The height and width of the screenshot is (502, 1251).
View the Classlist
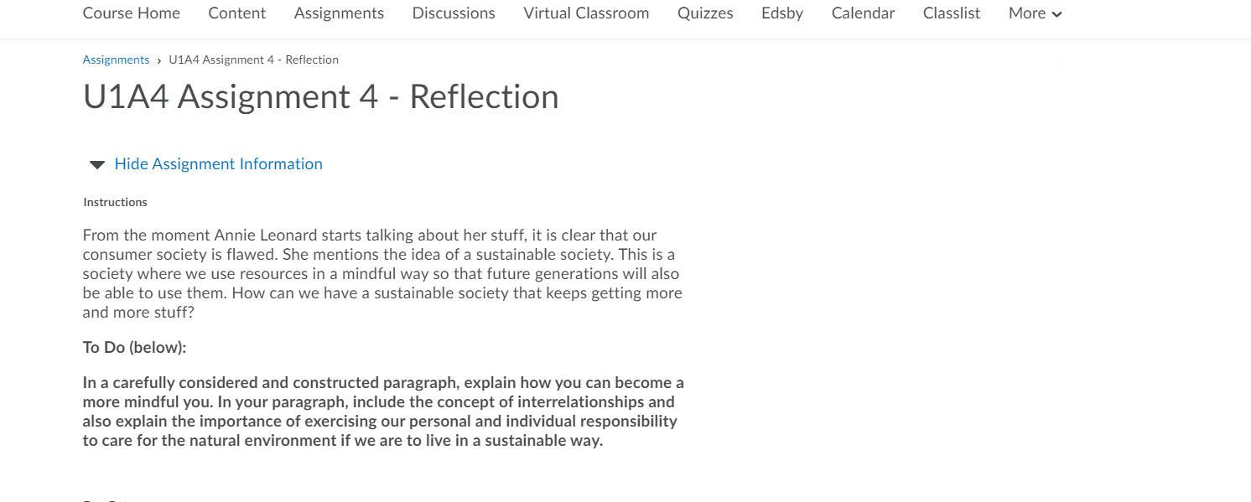coord(952,13)
